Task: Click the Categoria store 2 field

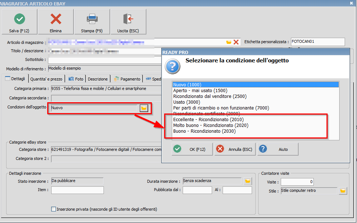Action: tap(106, 159)
